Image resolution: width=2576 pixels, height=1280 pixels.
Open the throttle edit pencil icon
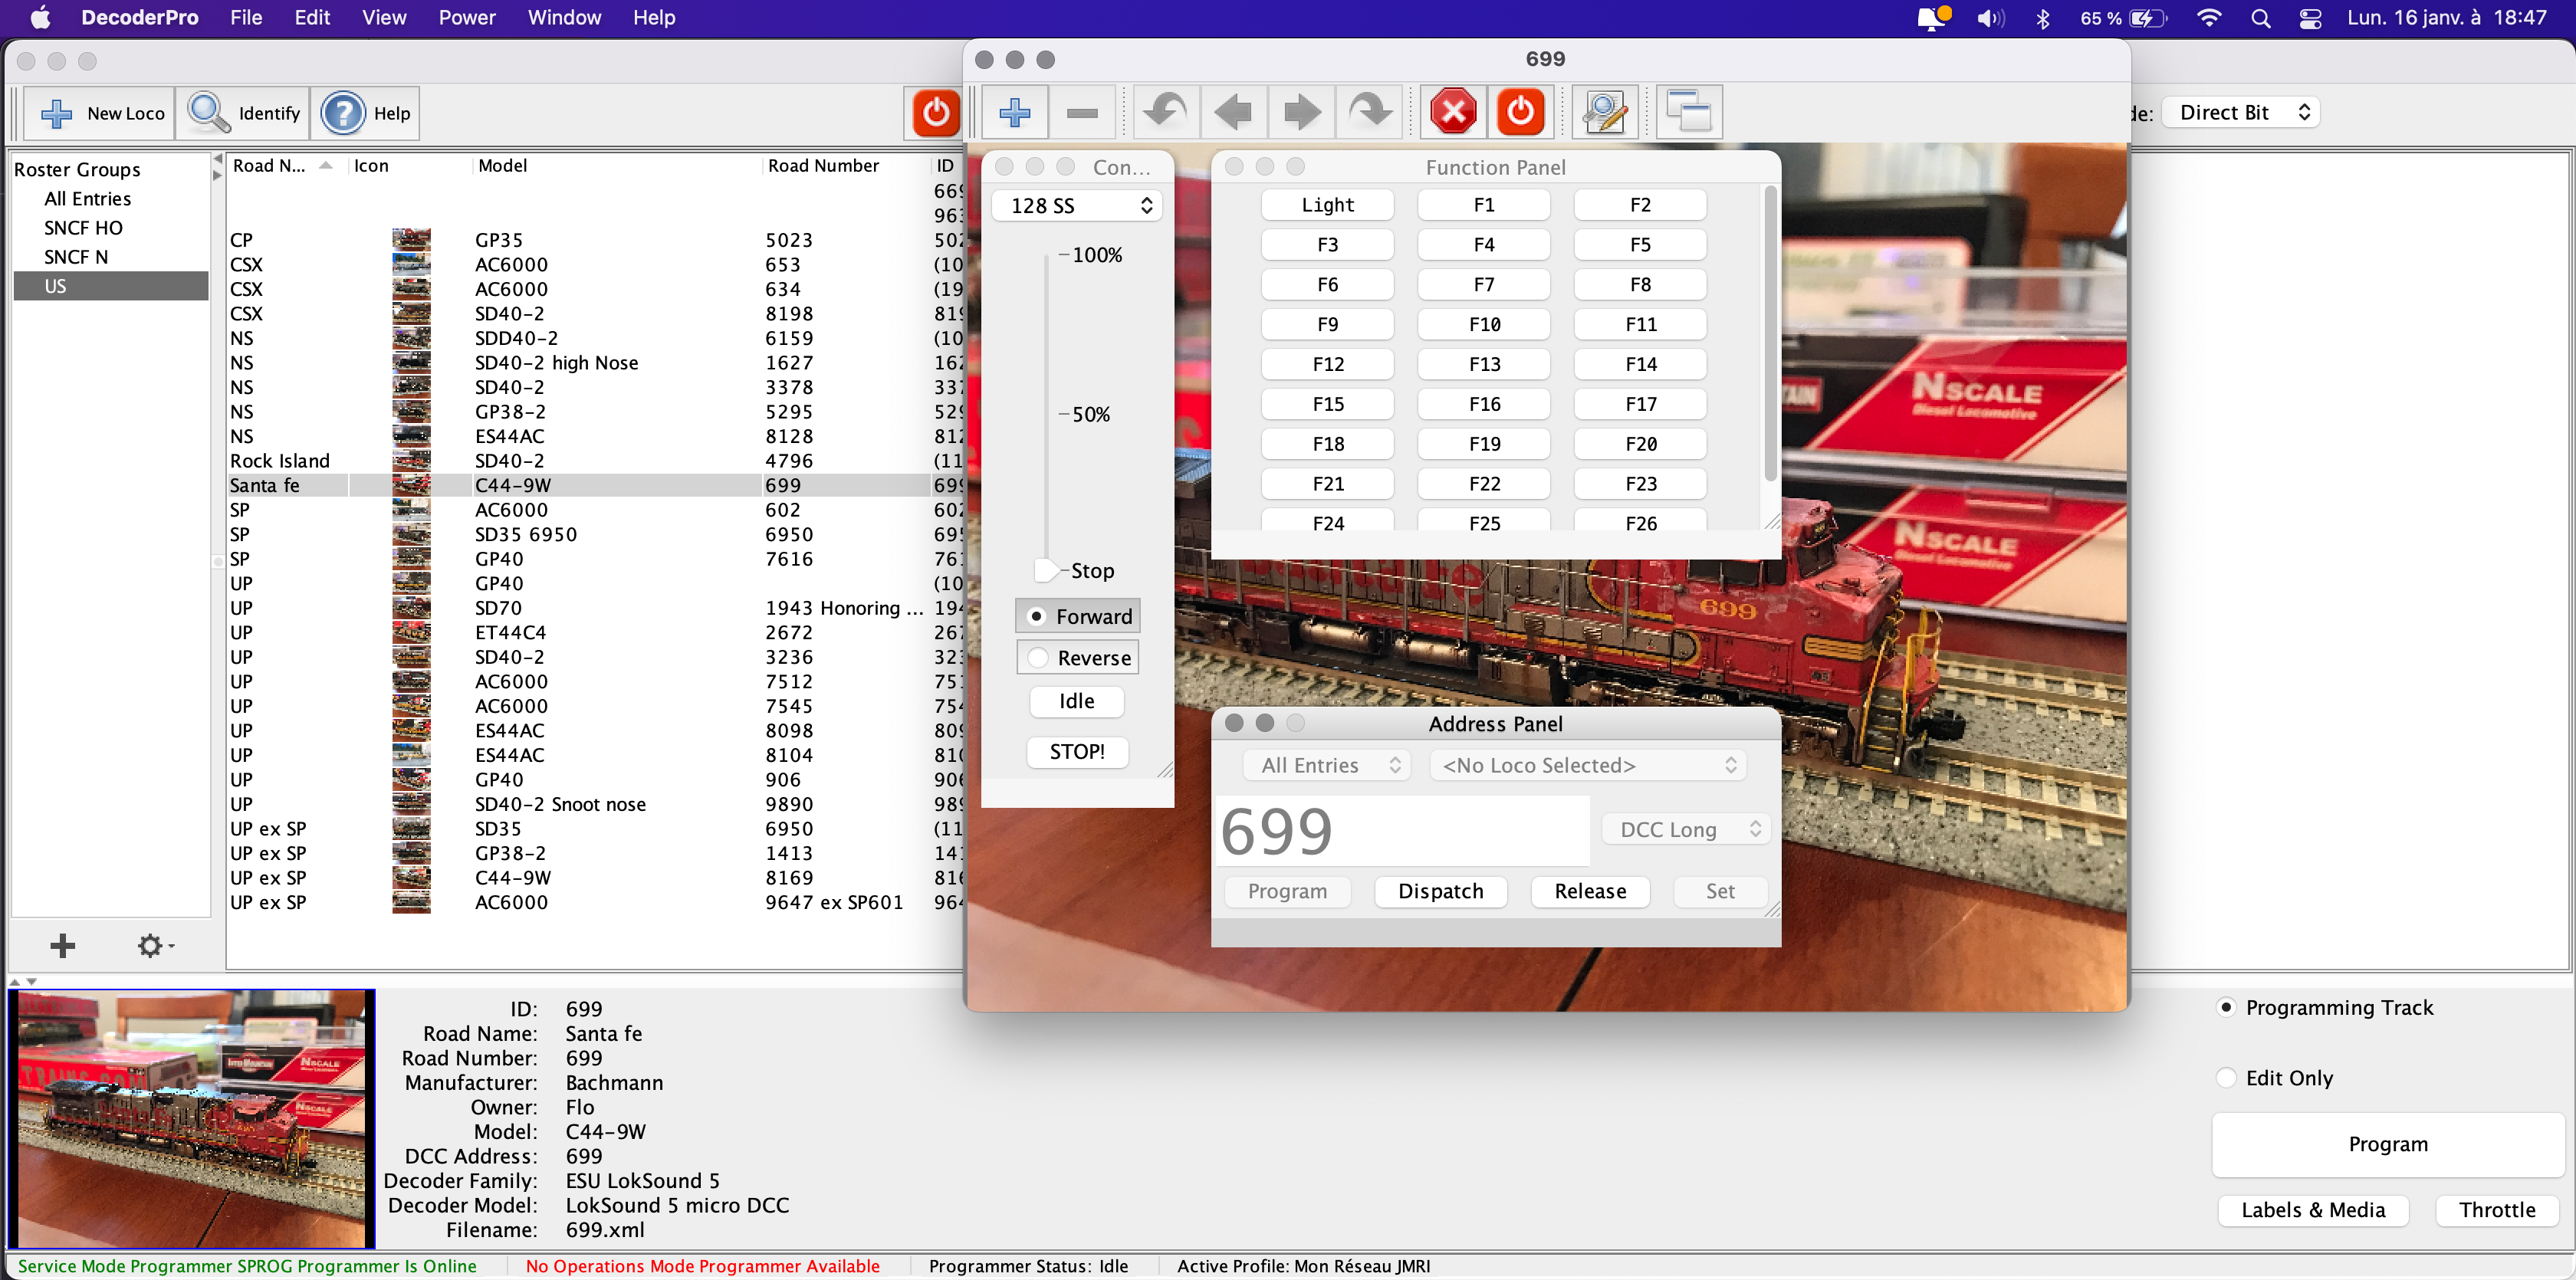pyautogui.click(x=1604, y=112)
